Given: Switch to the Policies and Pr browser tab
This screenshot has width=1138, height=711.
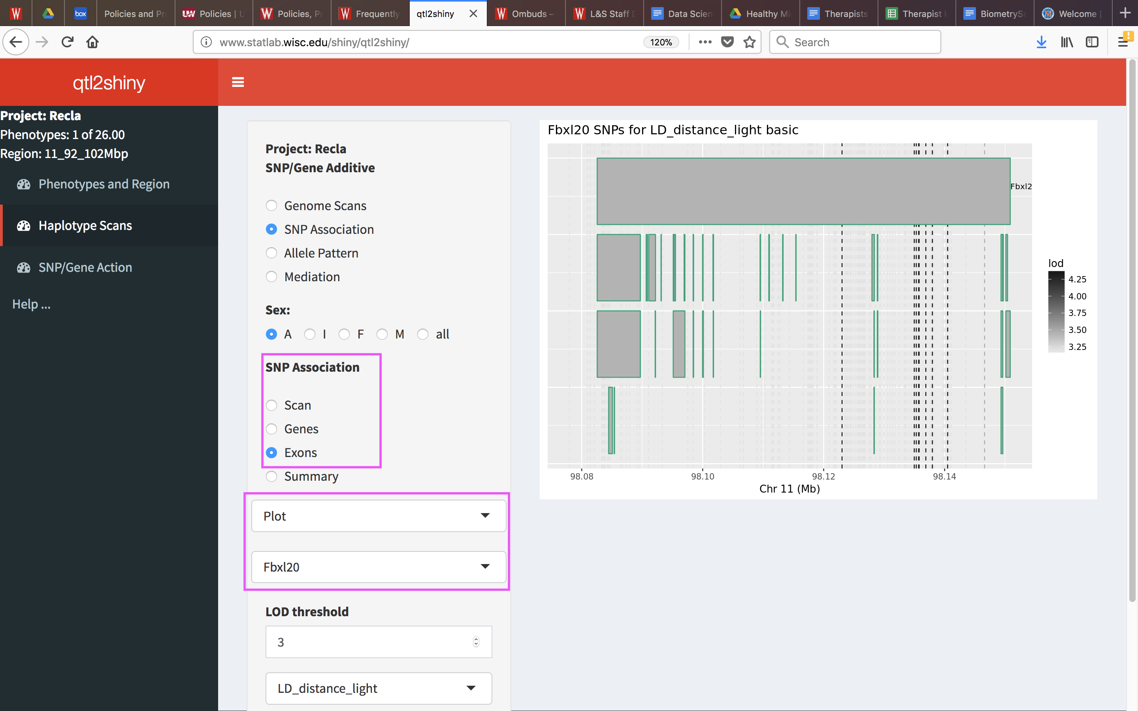Looking at the screenshot, I should click(x=136, y=14).
